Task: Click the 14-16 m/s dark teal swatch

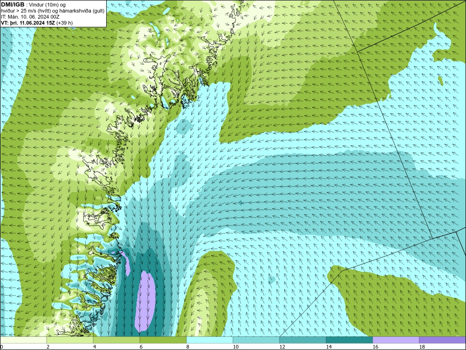Action: click(x=349, y=340)
